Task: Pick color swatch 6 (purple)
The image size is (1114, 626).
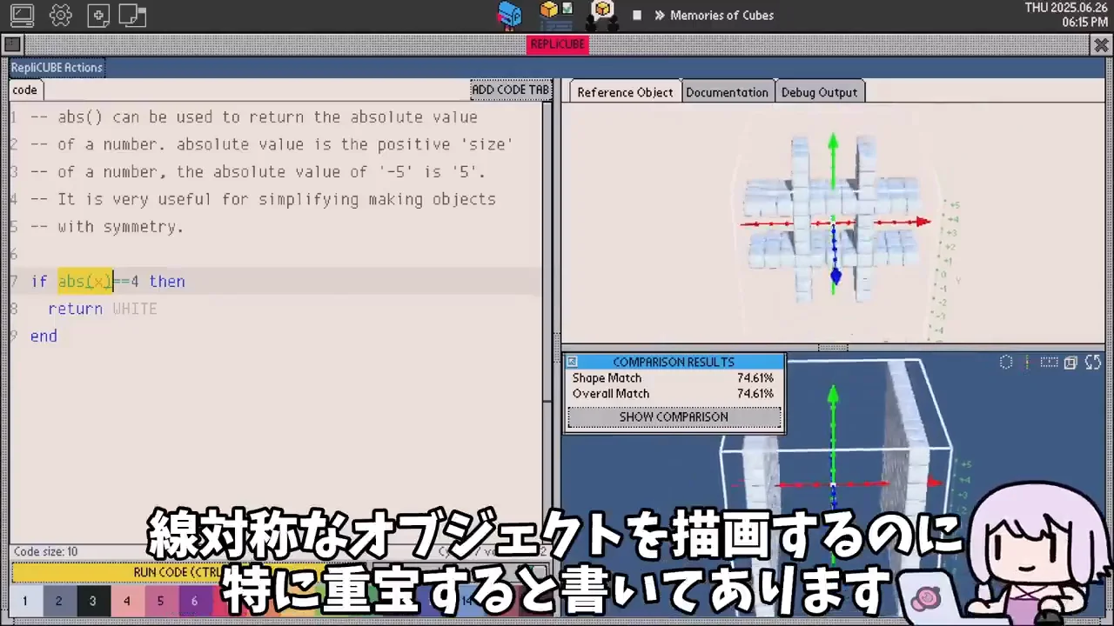Action: tap(194, 601)
